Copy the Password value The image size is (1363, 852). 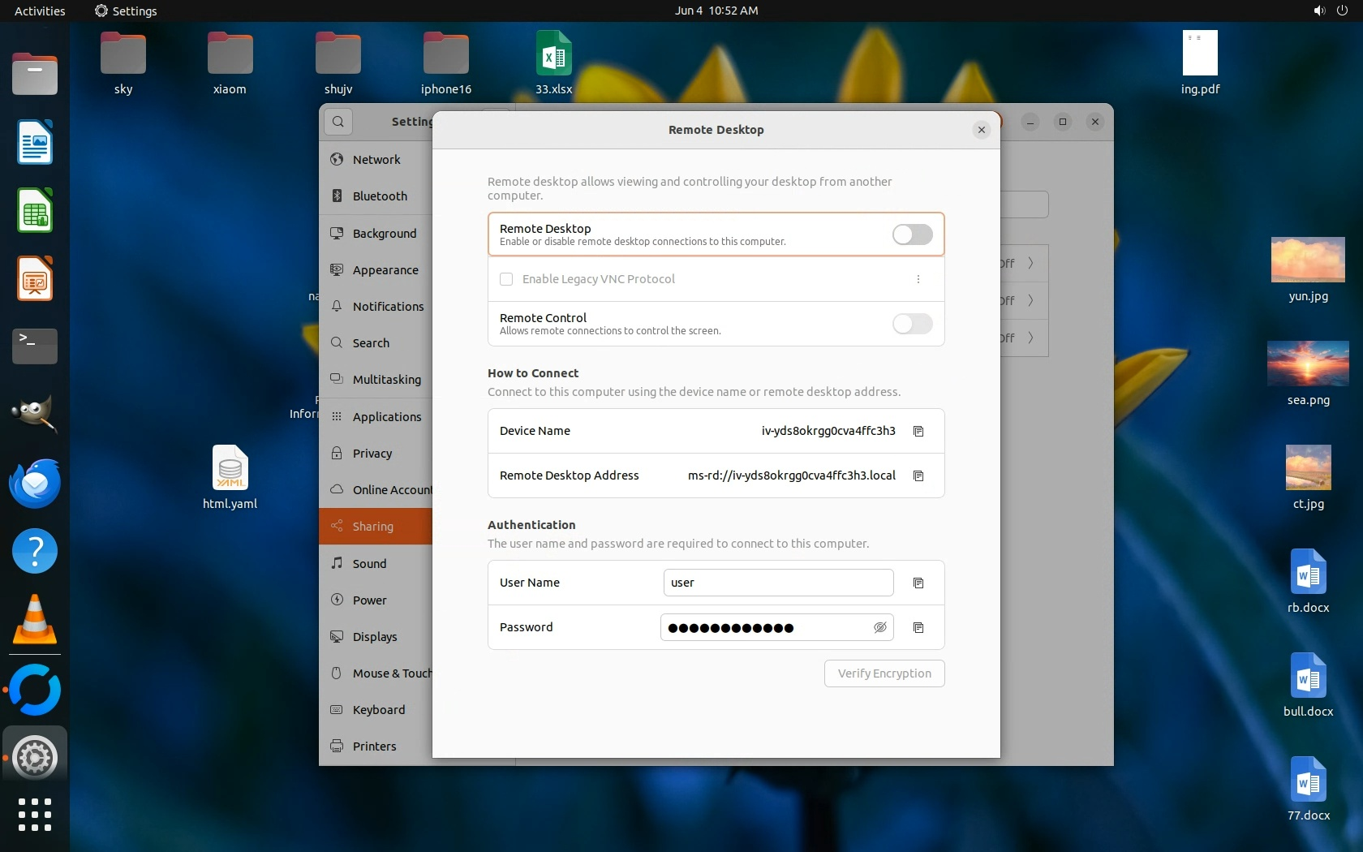(918, 627)
